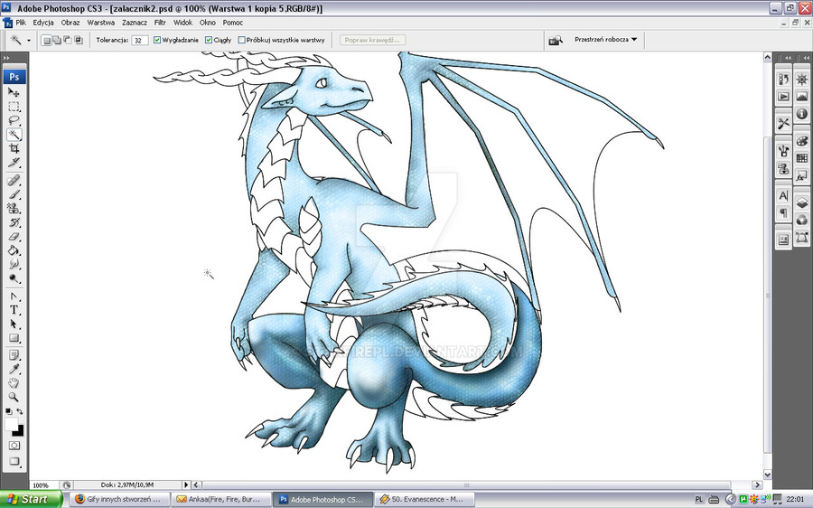Open the Obraz menu
813x508 pixels.
click(x=70, y=23)
